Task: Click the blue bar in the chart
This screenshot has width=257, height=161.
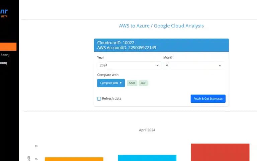Action: click(x=147, y=158)
